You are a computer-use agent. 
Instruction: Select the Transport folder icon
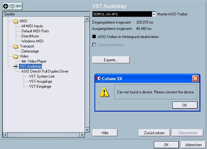click(16, 46)
